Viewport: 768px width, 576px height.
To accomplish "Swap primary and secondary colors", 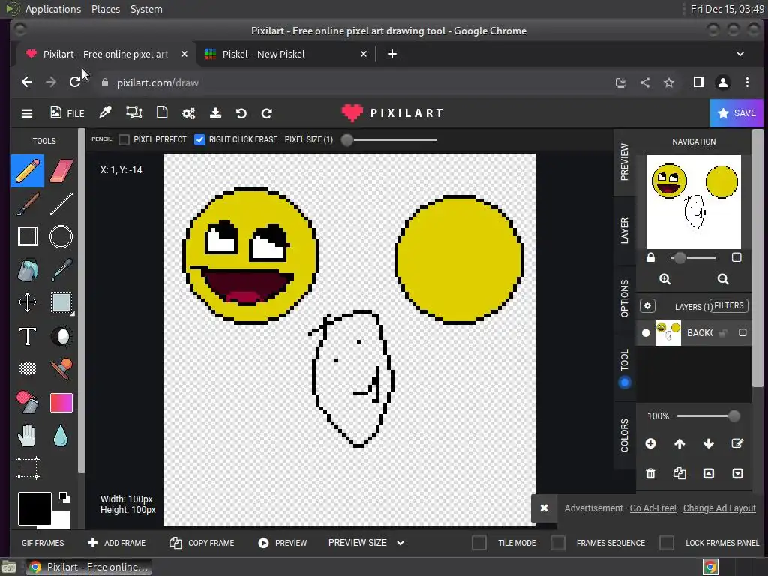I will (64, 498).
